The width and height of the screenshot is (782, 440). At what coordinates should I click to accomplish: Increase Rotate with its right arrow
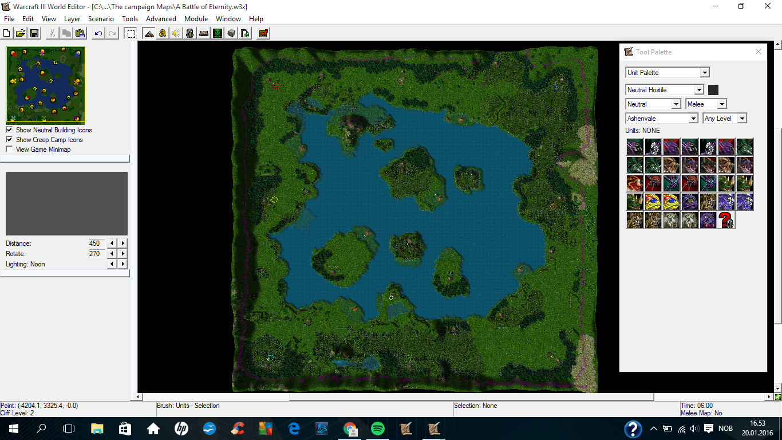[x=123, y=254]
